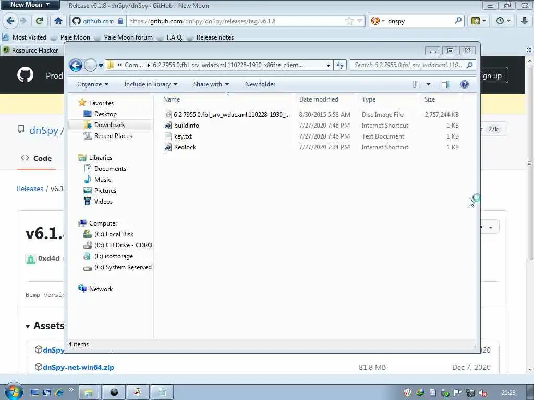Click the browser Forward arrow button

pyautogui.click(x=23, y=21)
